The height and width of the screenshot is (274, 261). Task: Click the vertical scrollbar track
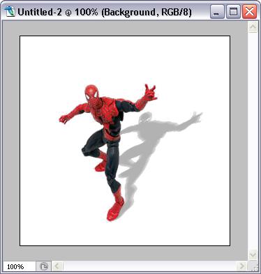click(253, 141)
